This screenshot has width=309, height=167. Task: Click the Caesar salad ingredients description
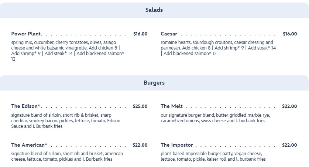click(218, 48)
